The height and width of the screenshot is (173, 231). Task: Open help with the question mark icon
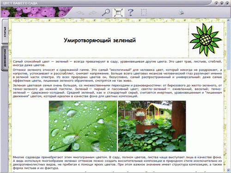(131, 12)
